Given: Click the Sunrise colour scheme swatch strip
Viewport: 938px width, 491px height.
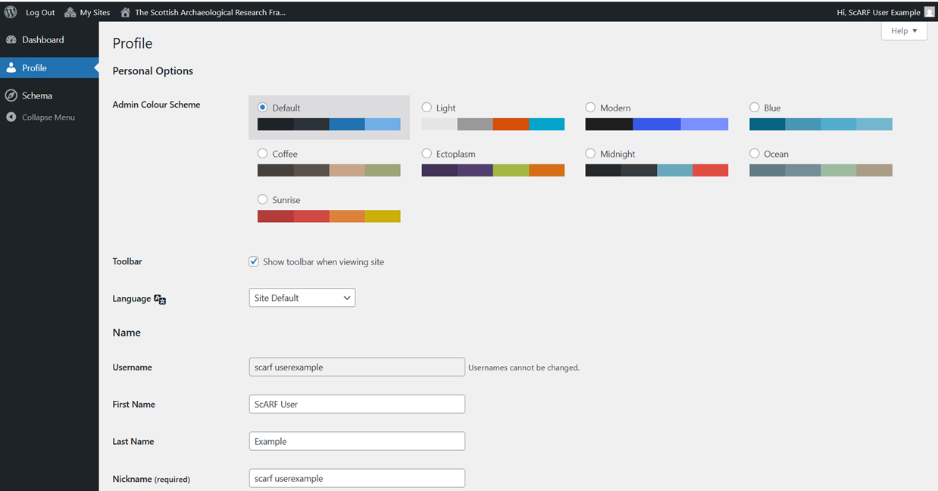Looking at the screenshot, I should pyautogui.click(x=328, y=216).
